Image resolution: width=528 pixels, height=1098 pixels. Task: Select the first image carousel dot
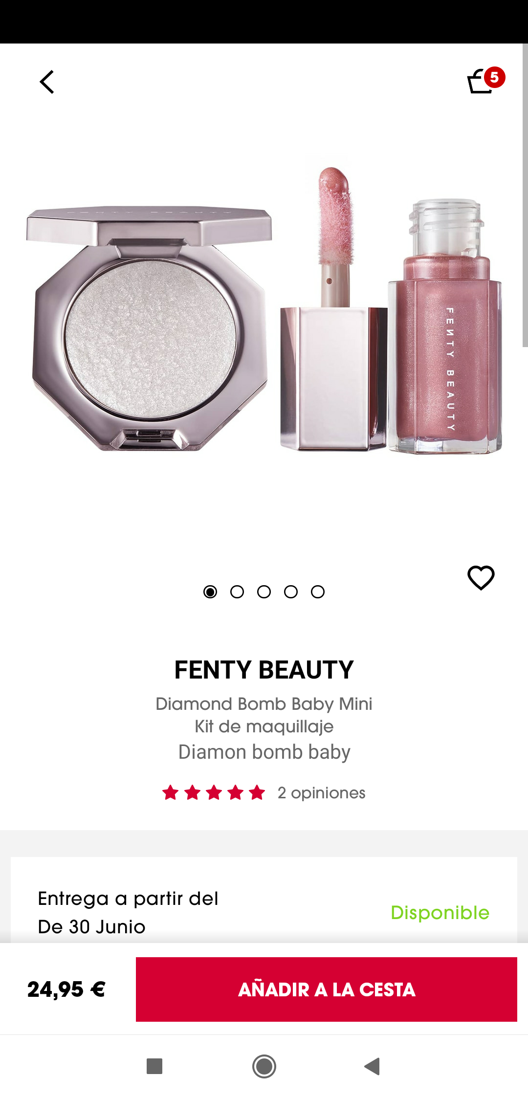(x=210, y=592)
